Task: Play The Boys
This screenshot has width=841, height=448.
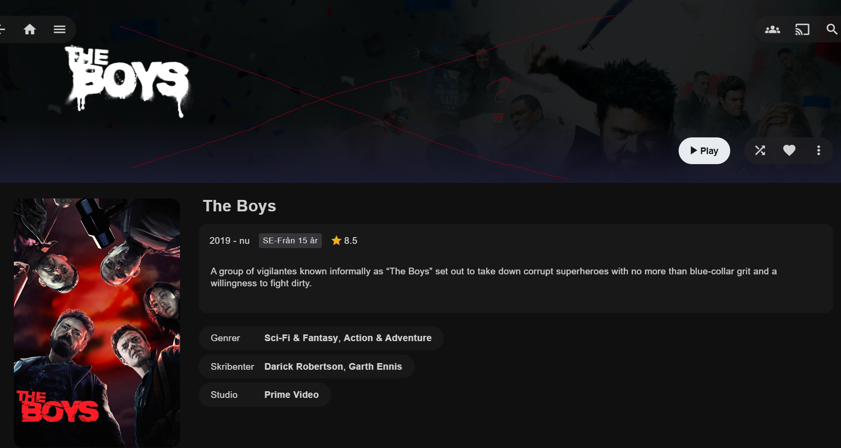Action: (704, 151)
